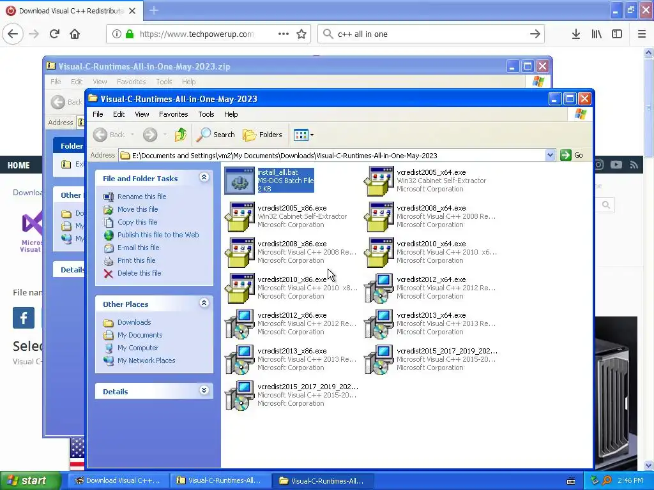This screenshot has width=654, height=490.
Task: Open a new Firefox tab with plus
Action: point(154,10)
